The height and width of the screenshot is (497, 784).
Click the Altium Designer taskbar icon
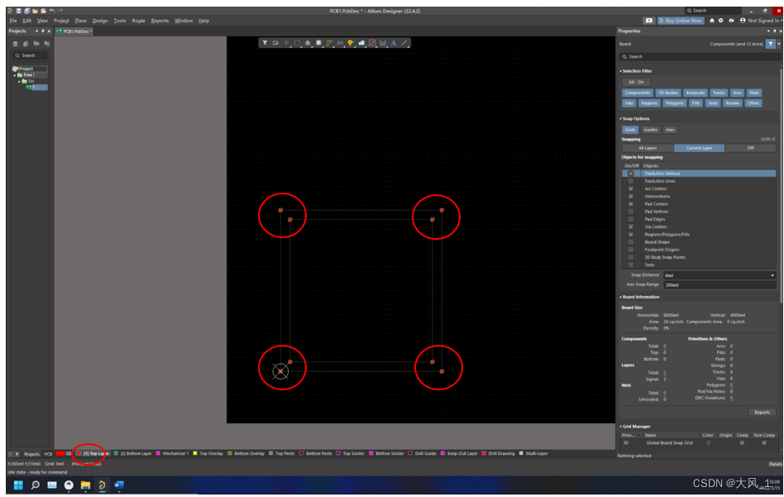coord(102,485)
